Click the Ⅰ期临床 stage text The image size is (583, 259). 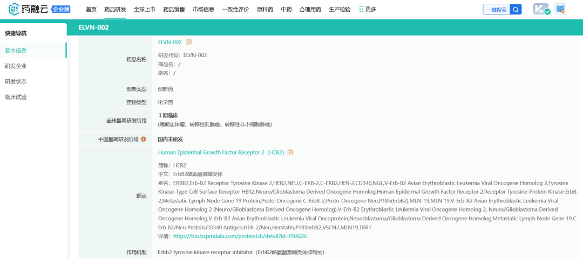click(168, 116)
